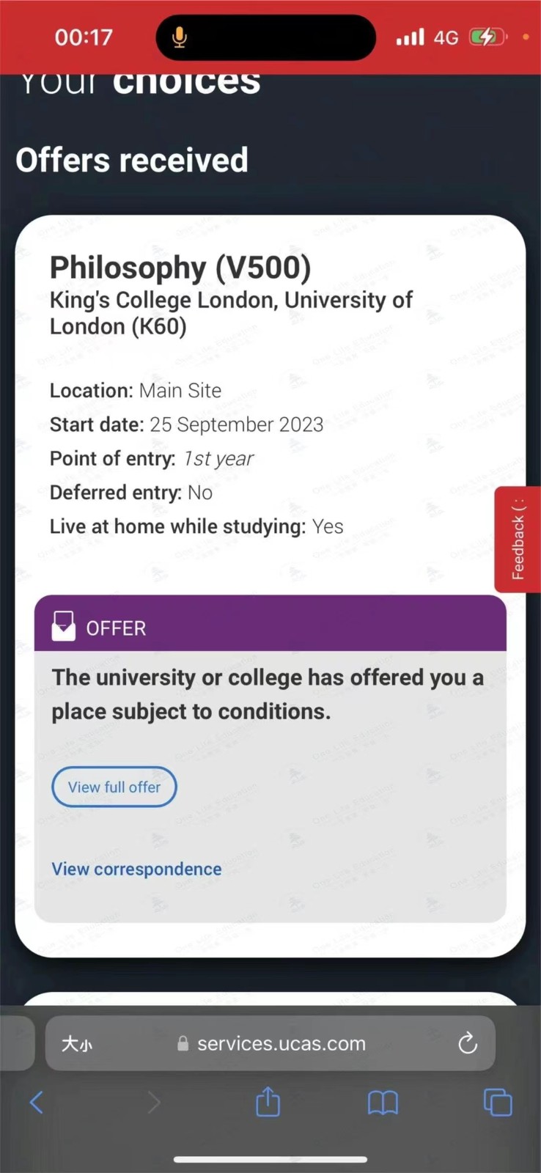Open the Safari bookmarks book icon
The image size is (541, 1173).
383,1102
